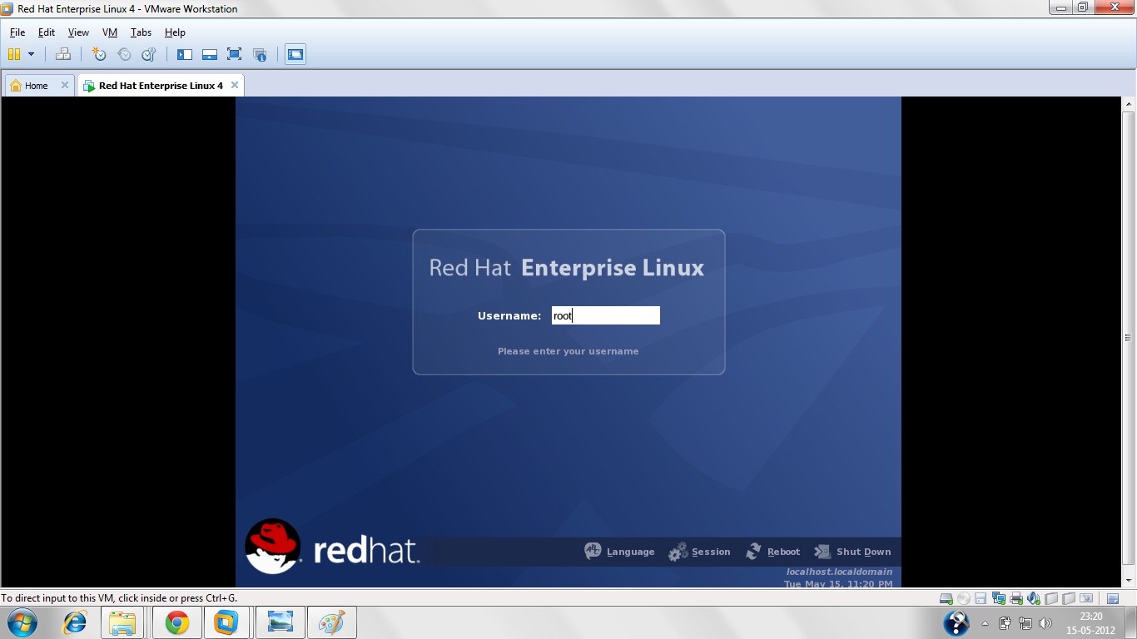Click the floppy drive status icon
Image resolution: width=1137 pixels, height=639 pixels.
pos(981,598)
